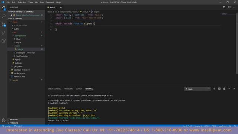Switch to the Debug Console tab
The width and height of the screenshot is (238, 134).
point(55,89)
